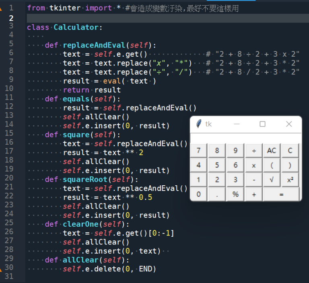Click the right parenthesis button
Image resolution: width=309 pixels, height=283 pixels.
pyautogui.click(x=290, y=165)
